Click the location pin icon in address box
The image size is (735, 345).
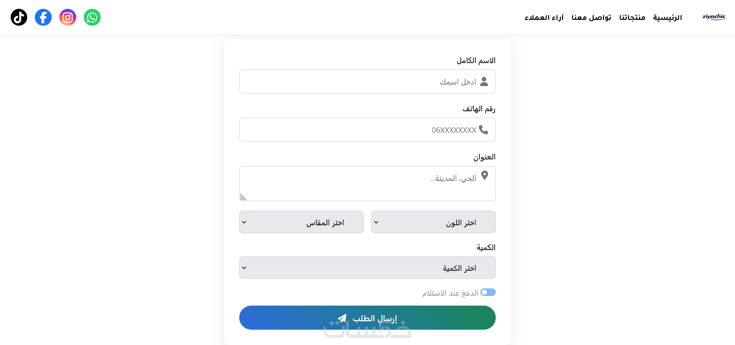coord(485,176)
